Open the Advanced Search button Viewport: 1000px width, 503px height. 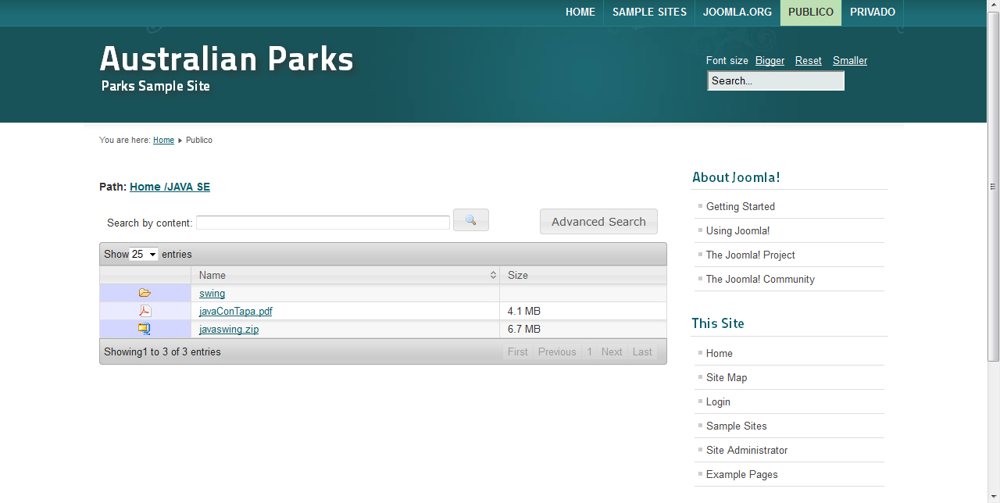[598, 222]
